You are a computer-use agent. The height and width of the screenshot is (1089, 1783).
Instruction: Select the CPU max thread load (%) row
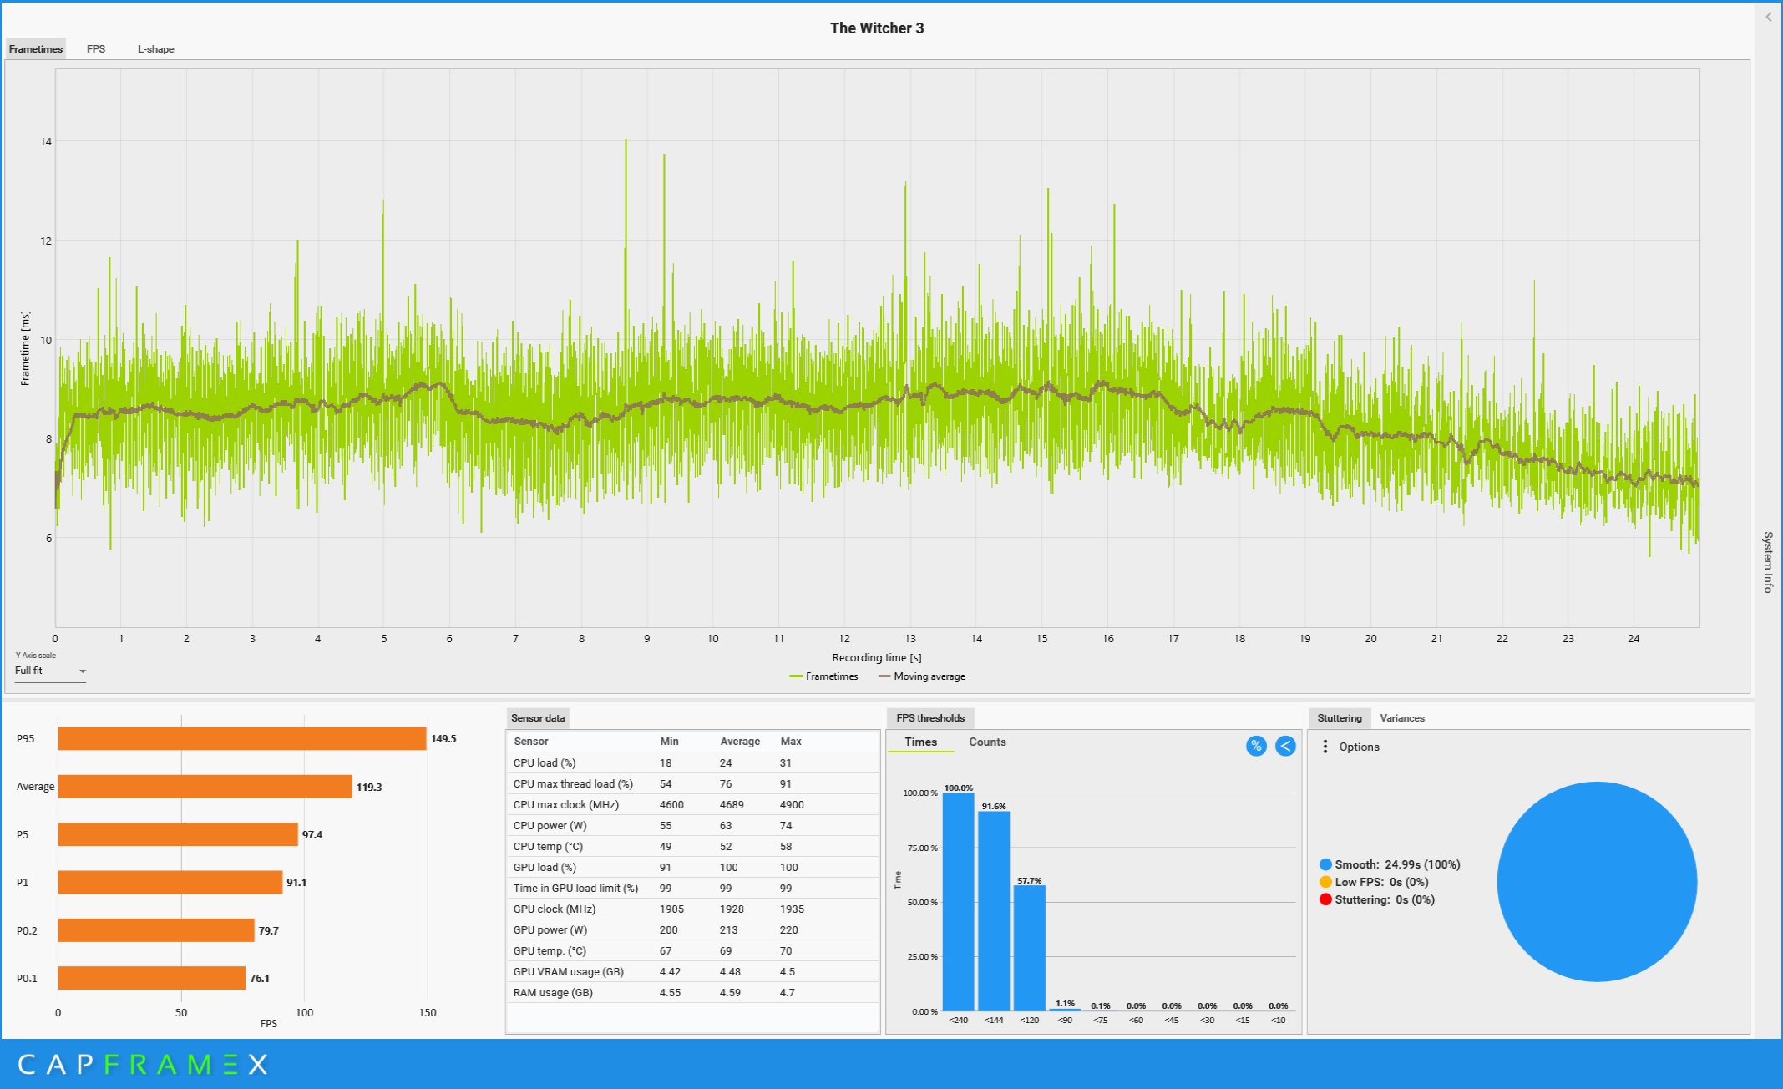(x=692, y=784)
